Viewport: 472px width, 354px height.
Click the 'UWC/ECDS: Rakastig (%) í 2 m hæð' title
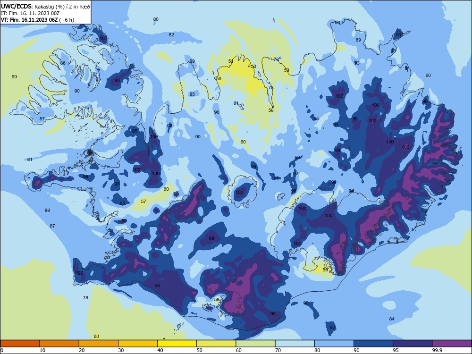click(45, 6)
